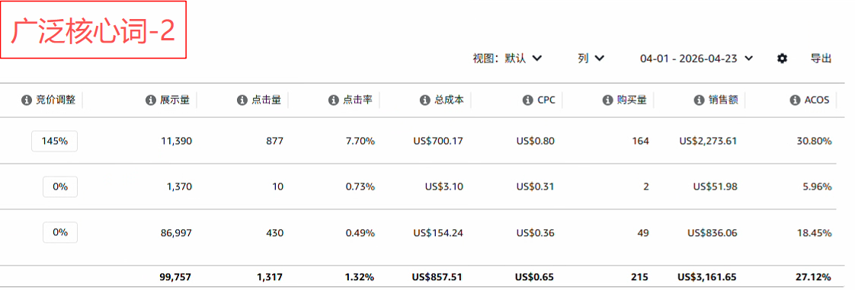Select total click rate 1.32%
Screen dimensions: 855x290
pyautogui.click(x=360, y=277)
